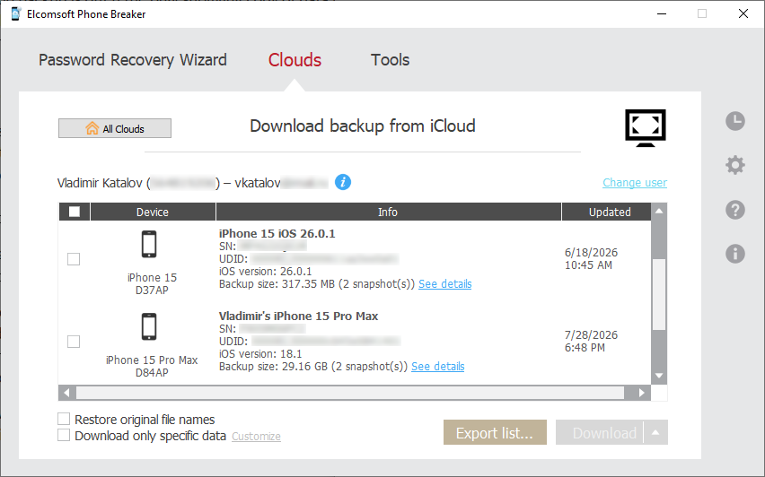Click the Download button
The image size is (765, 477).
coord(600,433)
